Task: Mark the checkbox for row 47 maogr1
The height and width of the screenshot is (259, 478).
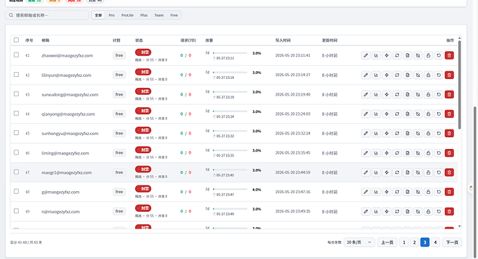Action: click(16, 172)
